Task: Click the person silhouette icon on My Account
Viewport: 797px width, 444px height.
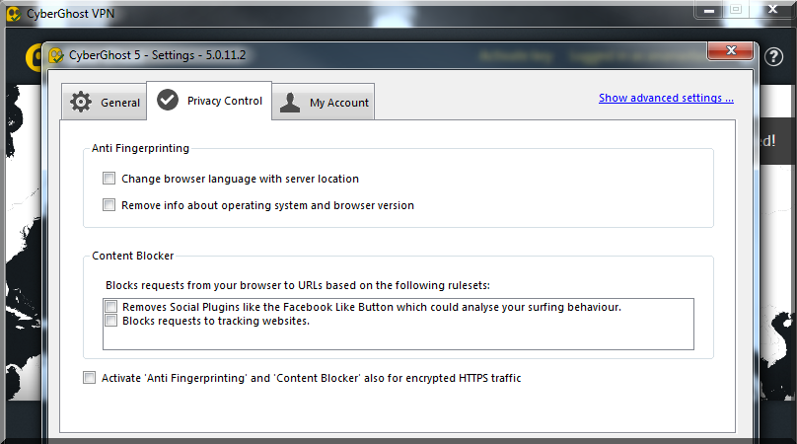Action: point(290,103)
